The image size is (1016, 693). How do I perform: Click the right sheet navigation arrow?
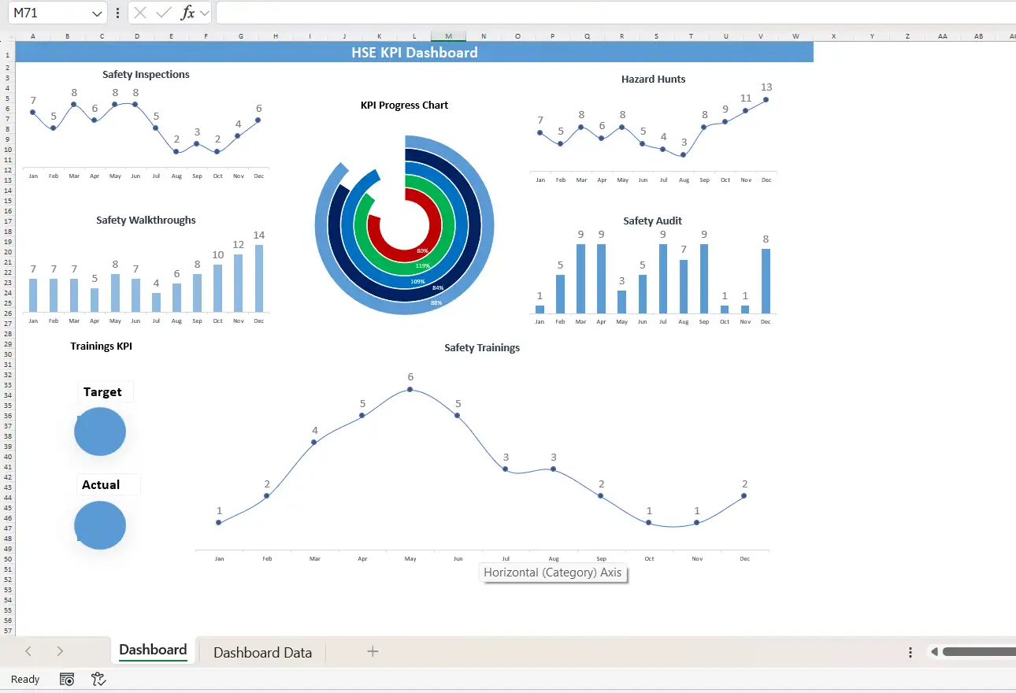[x=60, y=652]
